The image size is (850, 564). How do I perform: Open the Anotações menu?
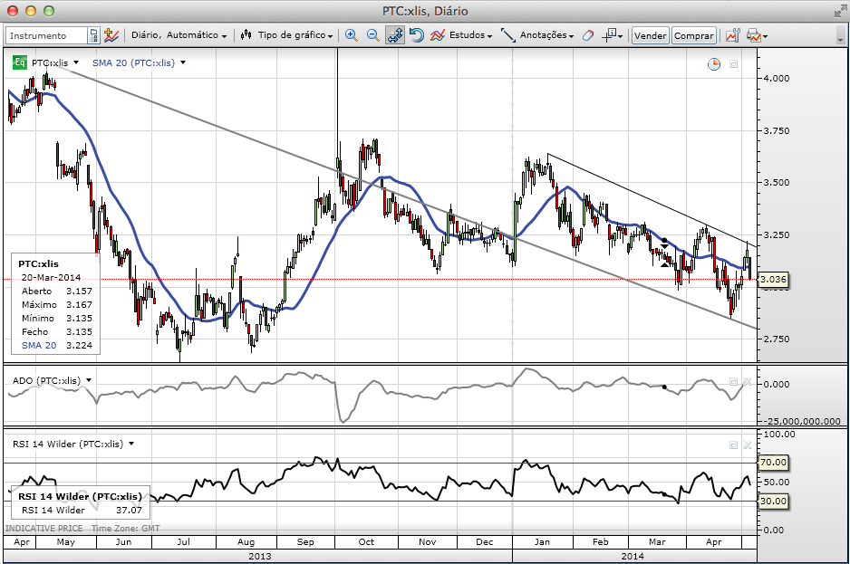(x=538, y=35)
